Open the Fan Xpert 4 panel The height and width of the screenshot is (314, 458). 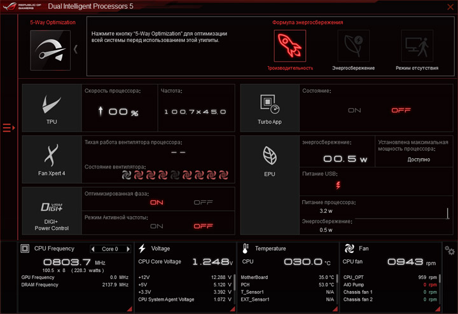click(52, 160)
